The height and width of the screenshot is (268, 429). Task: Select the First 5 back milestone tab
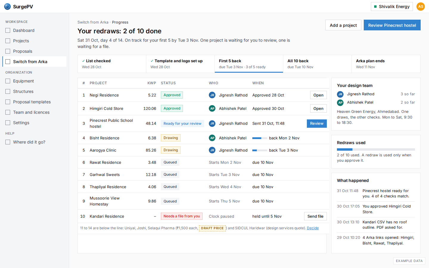click(249, 64)
